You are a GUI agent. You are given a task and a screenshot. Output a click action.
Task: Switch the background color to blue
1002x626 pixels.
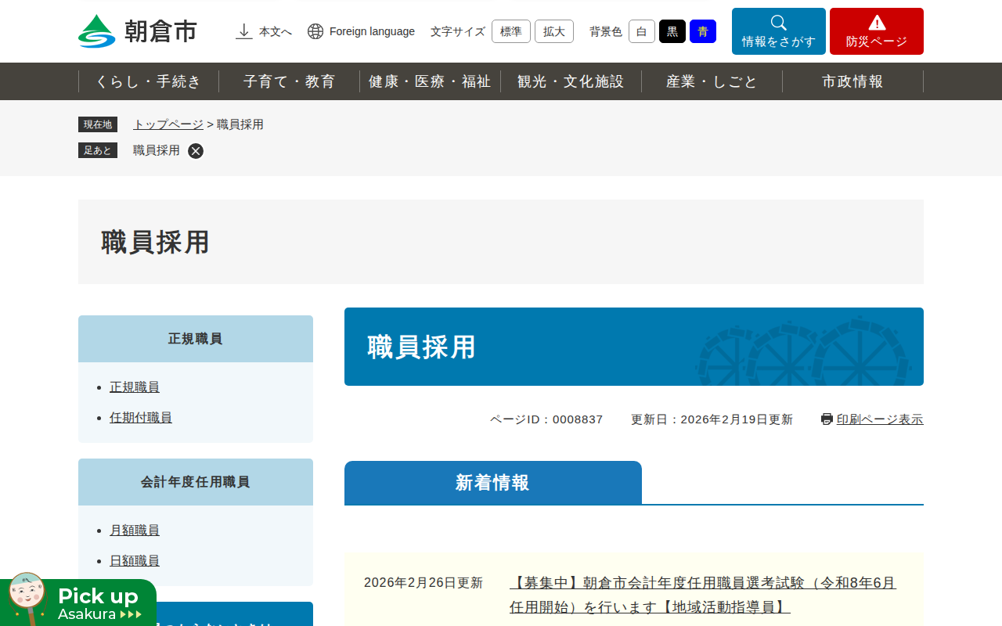(x=702, y=31)
